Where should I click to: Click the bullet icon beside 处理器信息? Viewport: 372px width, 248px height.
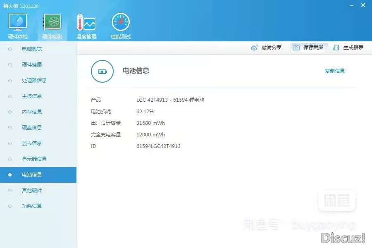(x=10, y=81)
